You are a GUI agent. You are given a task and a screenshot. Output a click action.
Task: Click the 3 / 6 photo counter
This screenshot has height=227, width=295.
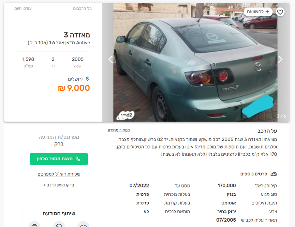(281, 116)
